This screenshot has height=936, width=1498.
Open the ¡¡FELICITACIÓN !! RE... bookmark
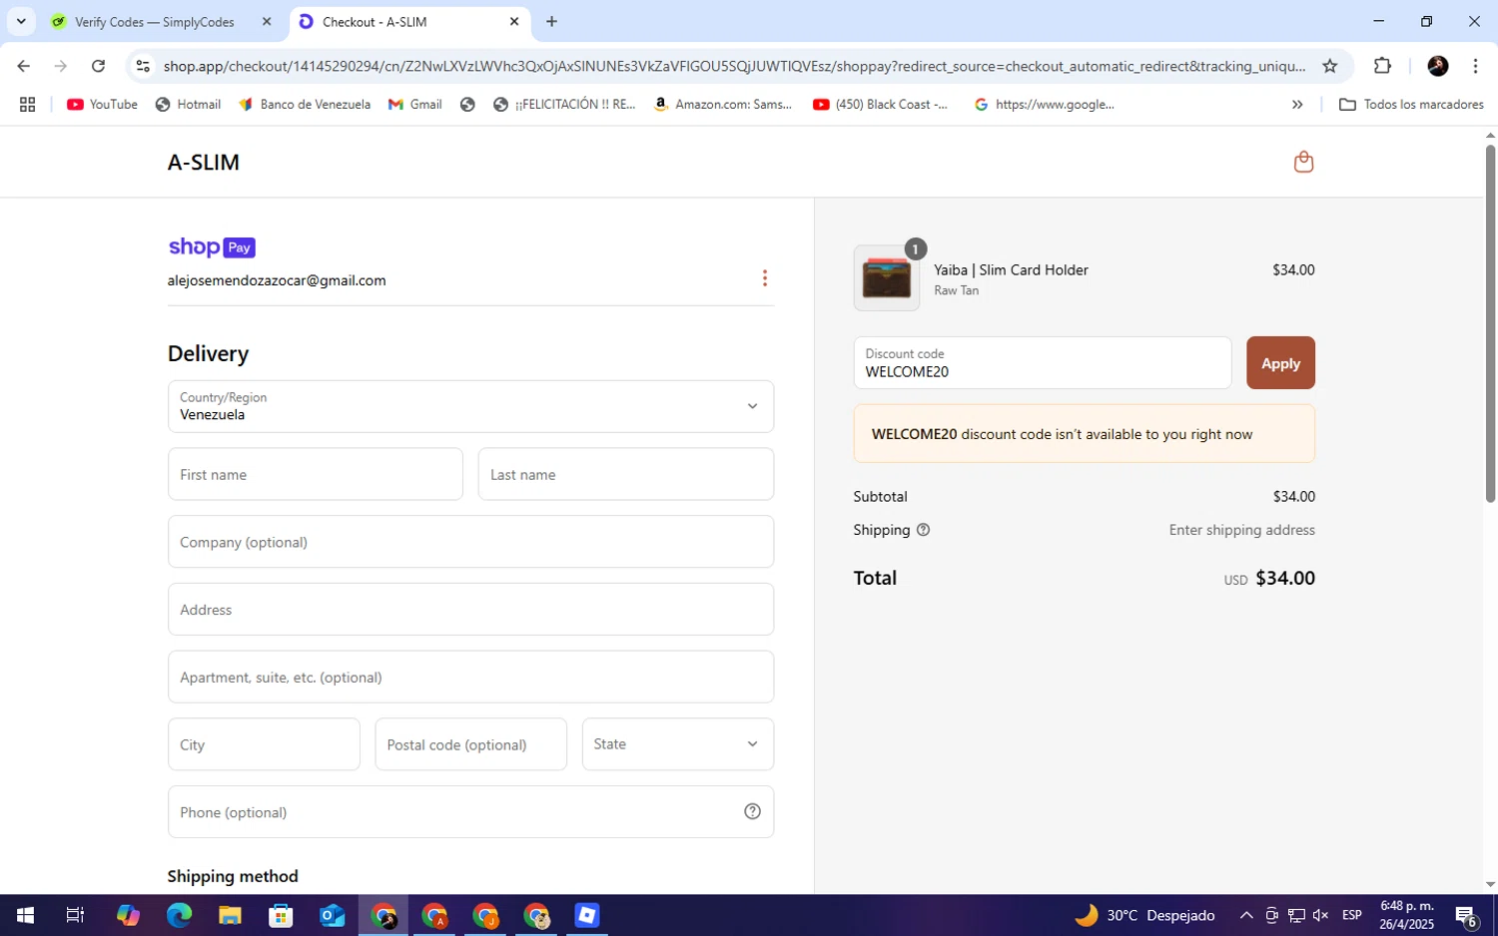[x=564, y=105]
